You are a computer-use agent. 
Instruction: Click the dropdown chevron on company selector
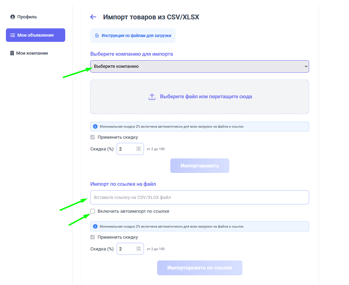(x=305, y=66)
